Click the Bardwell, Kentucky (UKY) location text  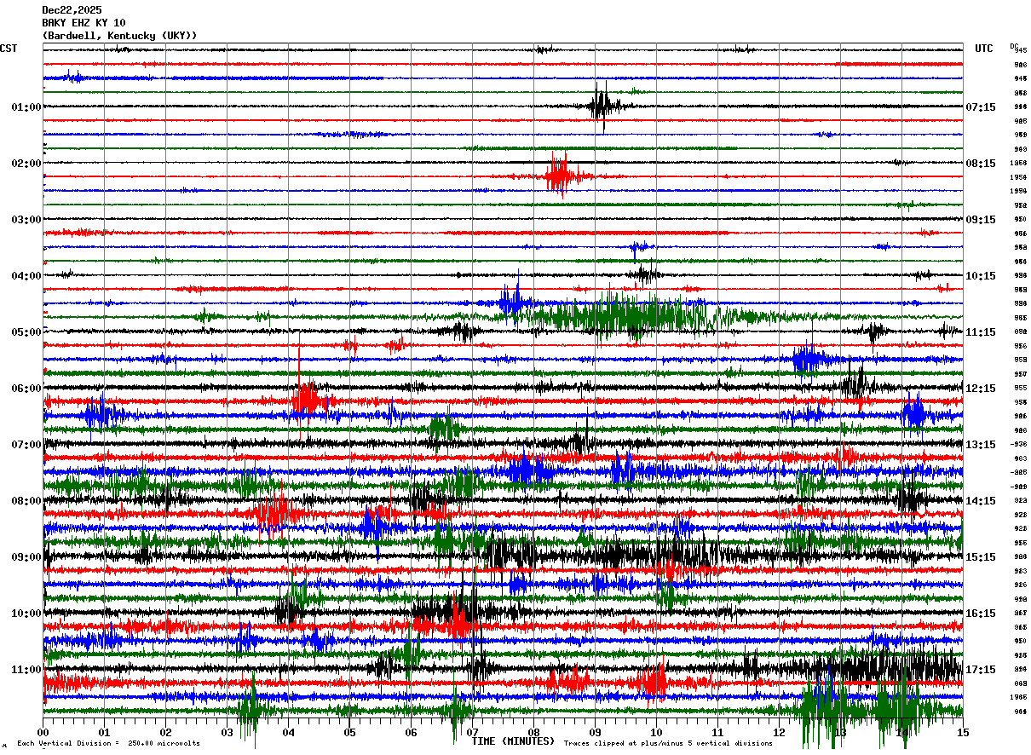click(119, 36)
